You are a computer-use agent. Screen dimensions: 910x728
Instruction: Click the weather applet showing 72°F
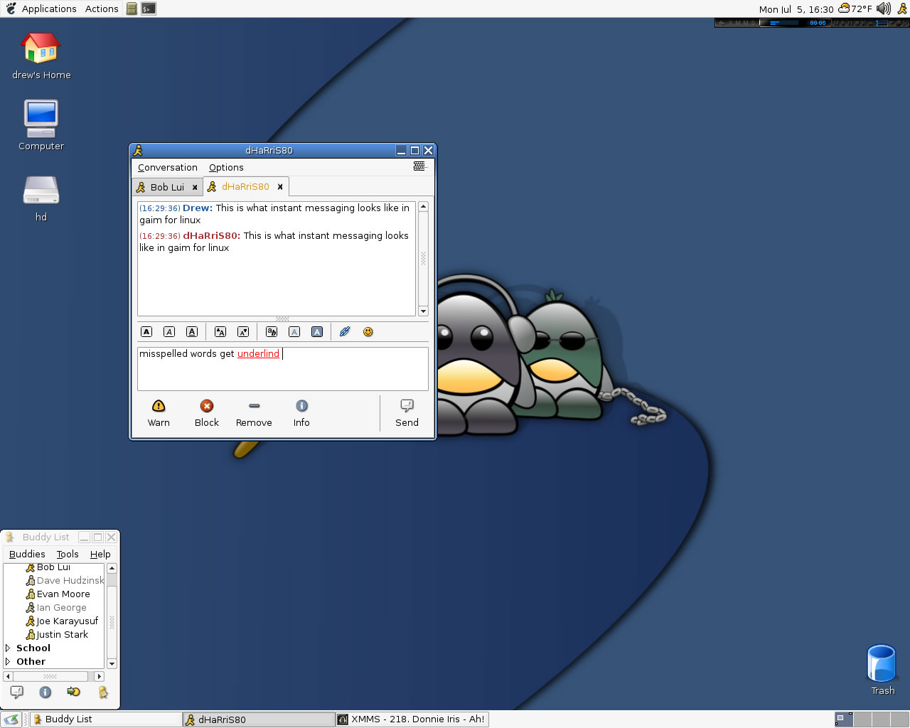[x=855, y=9]
